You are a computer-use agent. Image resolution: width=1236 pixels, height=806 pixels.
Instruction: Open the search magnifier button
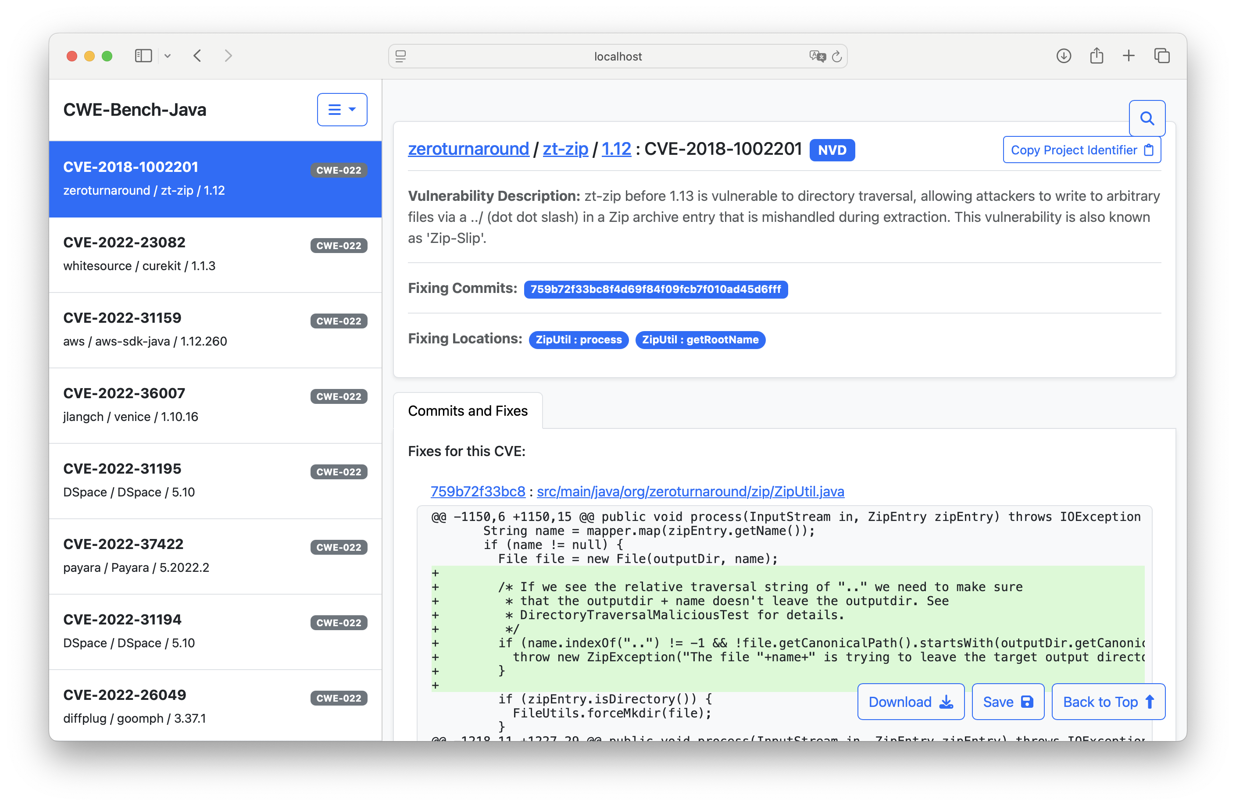point(1147,118)
